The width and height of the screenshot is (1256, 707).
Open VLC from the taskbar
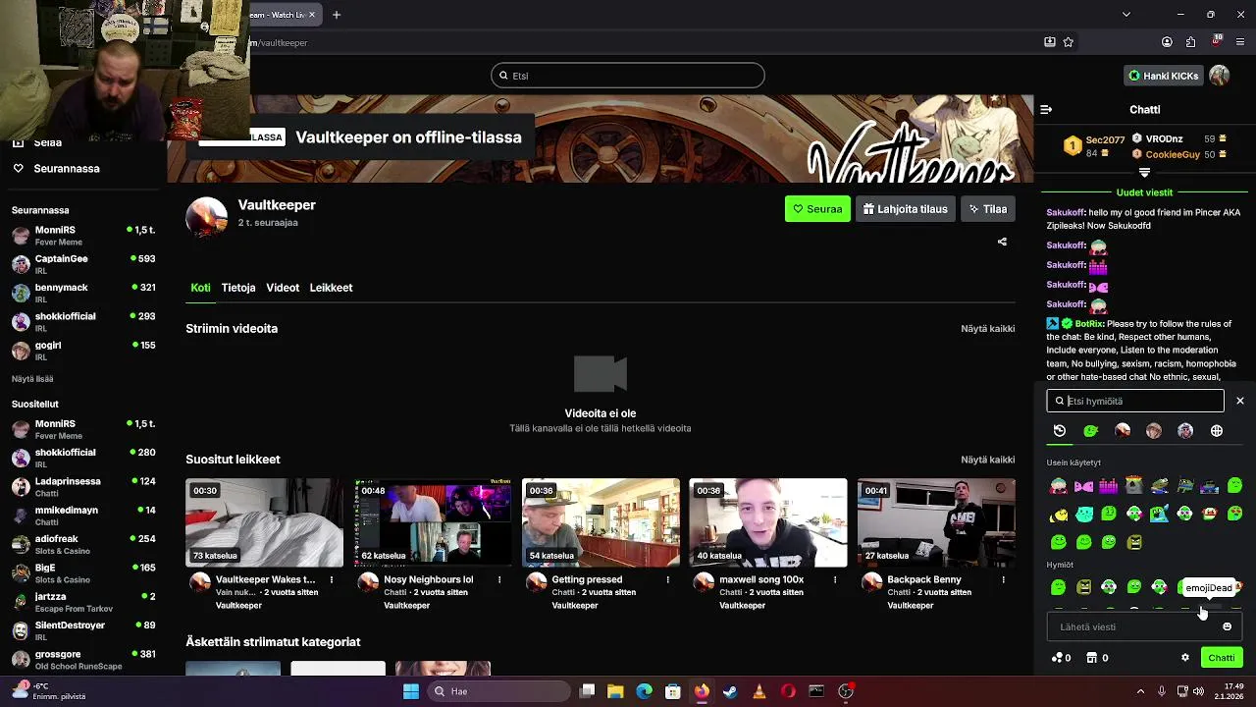point(759,691)
